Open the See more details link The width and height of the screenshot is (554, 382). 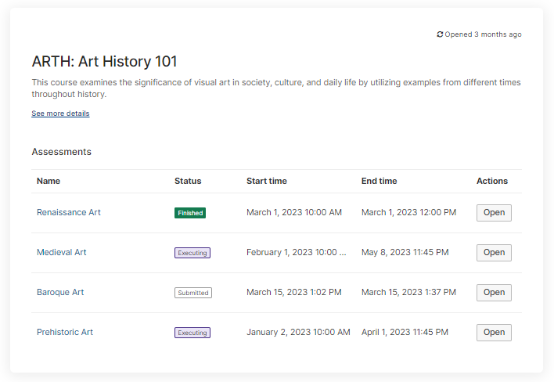[60, 114]
